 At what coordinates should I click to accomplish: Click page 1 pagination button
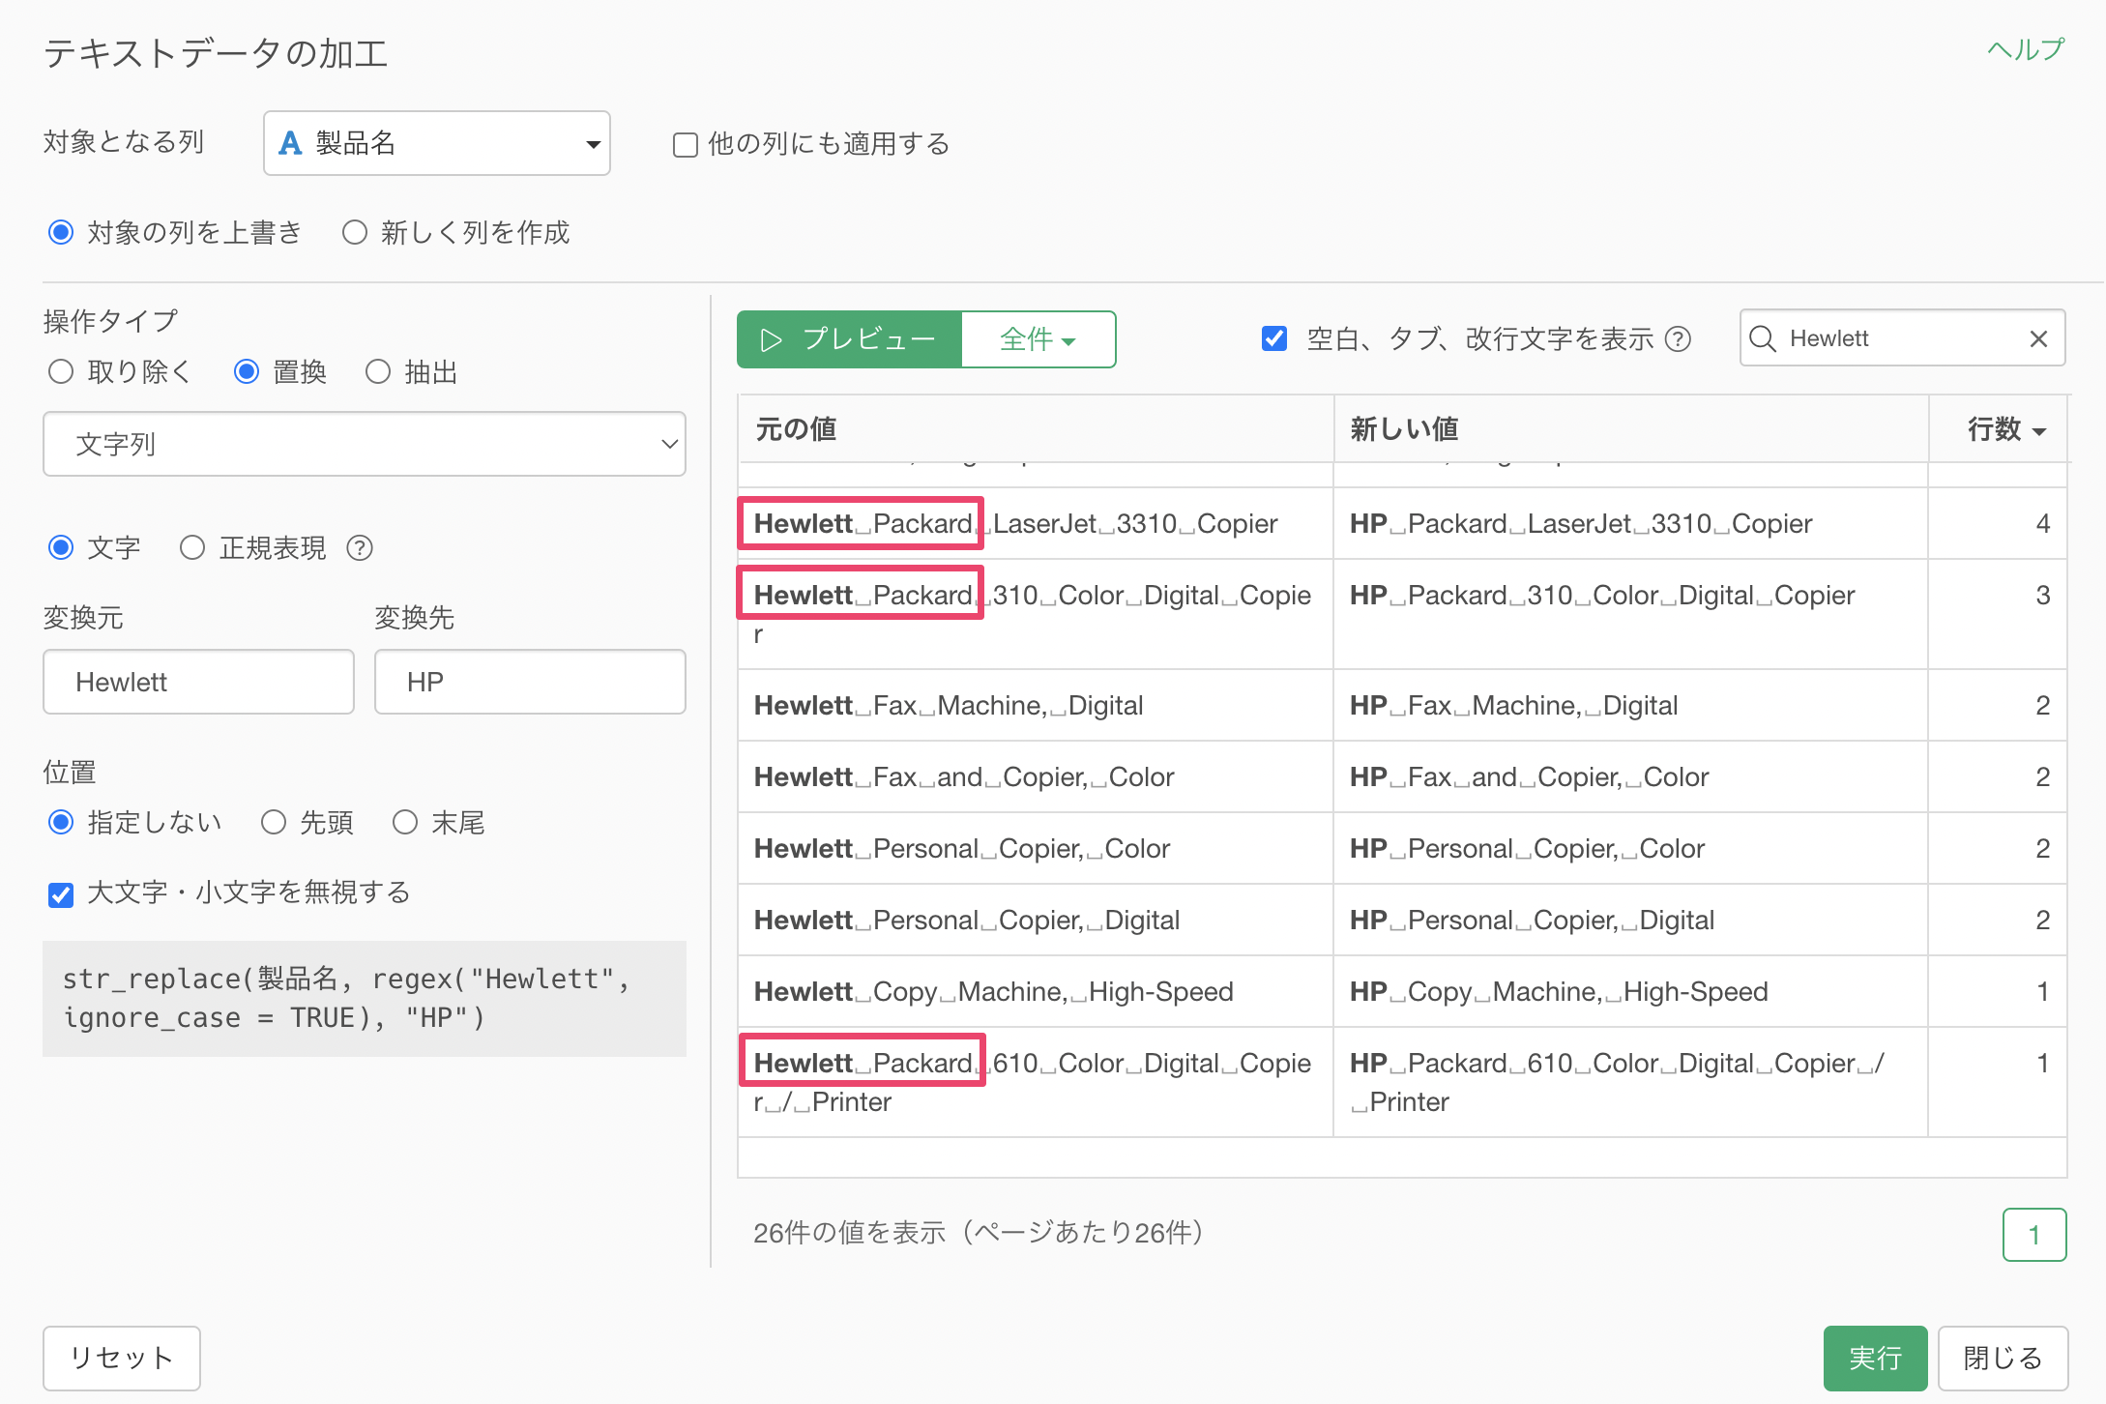point(2034,1235)
